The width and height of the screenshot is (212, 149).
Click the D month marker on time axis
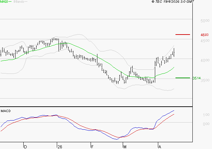pyautogui.click(x=25, y=147)
